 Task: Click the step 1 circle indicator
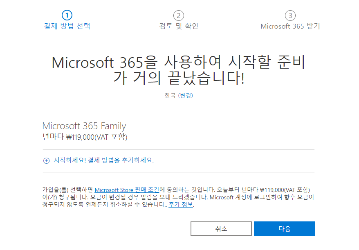click(67, 16)
